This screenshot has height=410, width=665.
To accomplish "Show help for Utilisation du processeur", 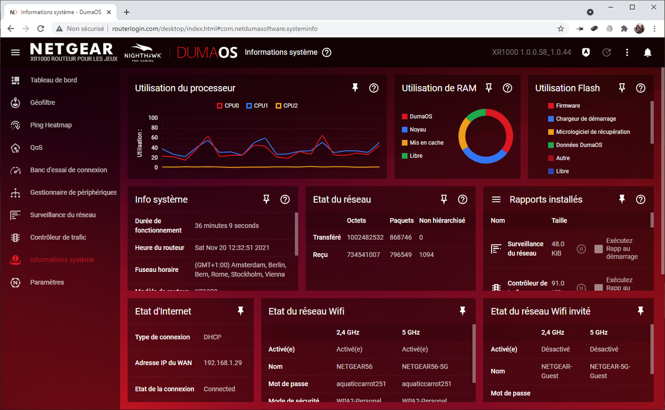I will (x=374, y=88).
